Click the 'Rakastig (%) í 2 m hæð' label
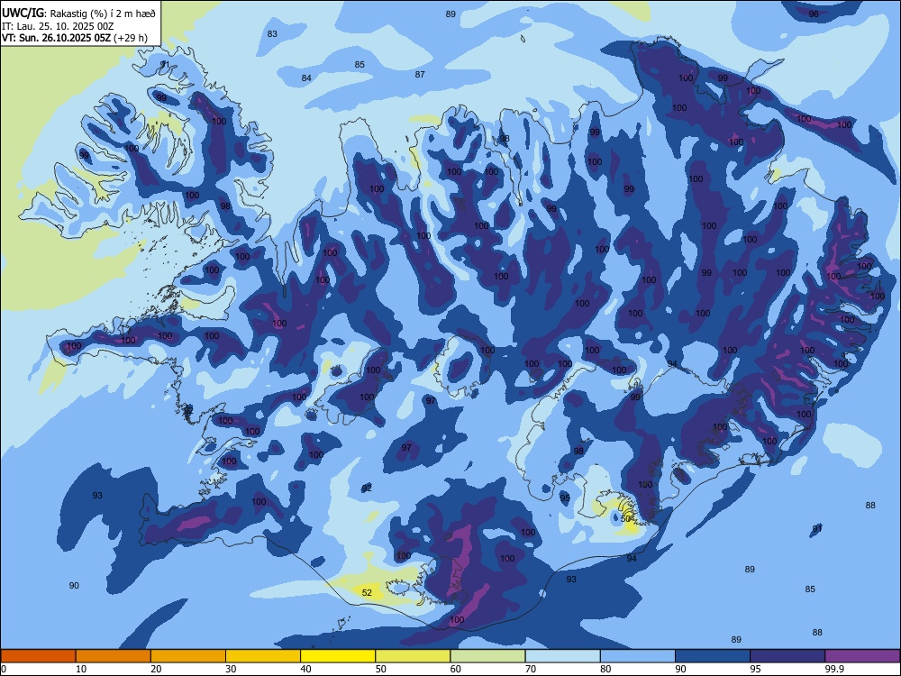This screenshot has width=901, height=676. pos(103,14)
